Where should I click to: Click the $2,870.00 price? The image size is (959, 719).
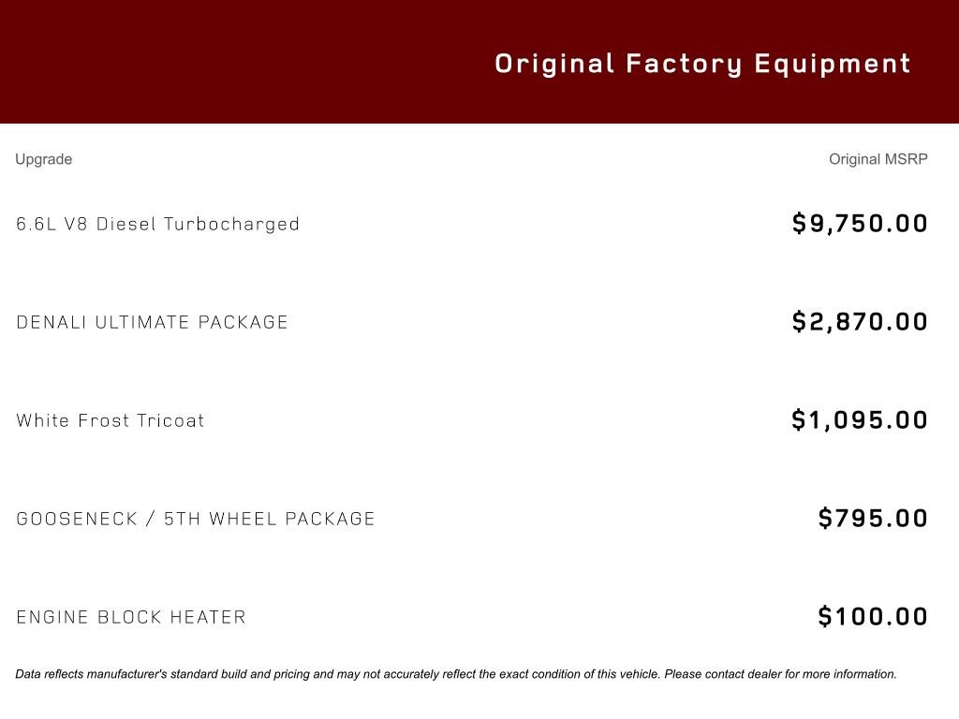click(860, 322)
